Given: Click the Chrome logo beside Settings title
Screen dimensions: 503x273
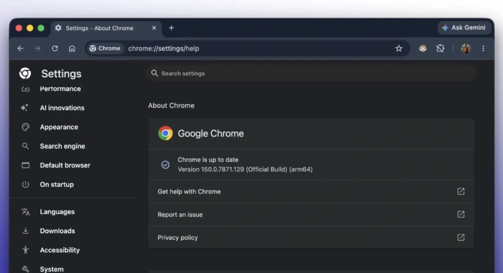Looking at the screenshot, I should point(25,73).
